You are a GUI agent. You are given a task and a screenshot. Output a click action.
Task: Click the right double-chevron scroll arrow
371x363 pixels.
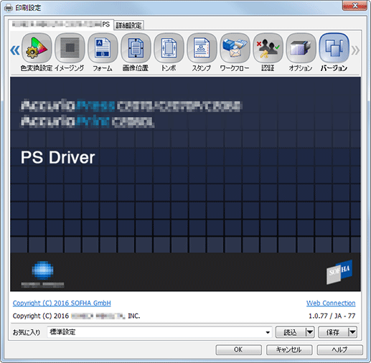pyautogui.click(x=355, y=50)
